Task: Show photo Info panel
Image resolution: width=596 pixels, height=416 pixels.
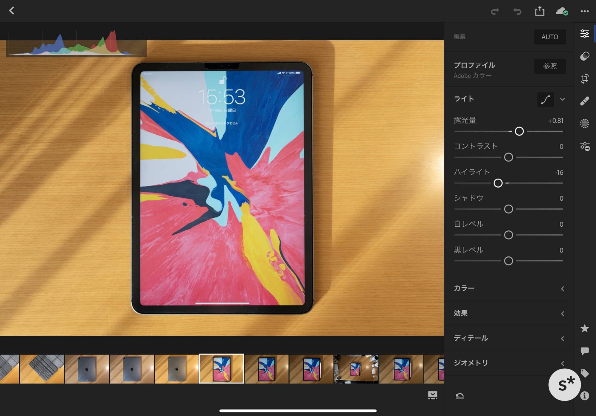Action: [x=584, y=396]
